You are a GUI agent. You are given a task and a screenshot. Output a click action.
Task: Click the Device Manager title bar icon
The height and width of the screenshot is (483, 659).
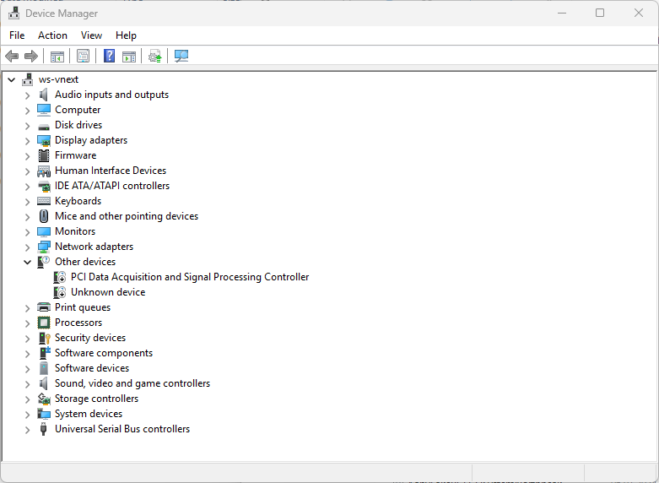14,13
